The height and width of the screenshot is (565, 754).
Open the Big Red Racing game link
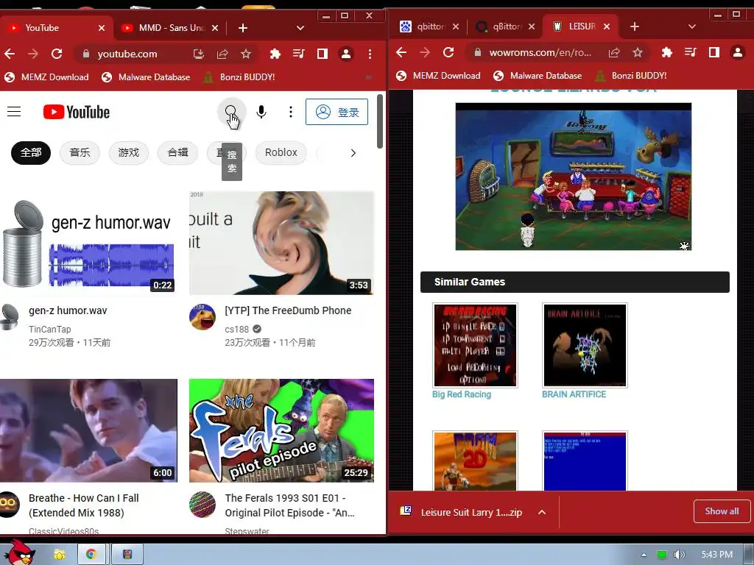coord(462,394)
